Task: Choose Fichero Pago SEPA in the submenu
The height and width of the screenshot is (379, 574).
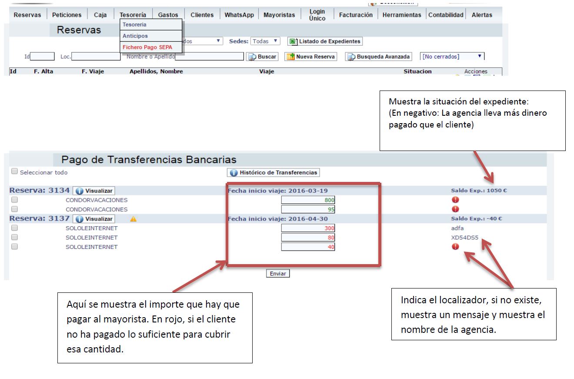Action: 151,47
